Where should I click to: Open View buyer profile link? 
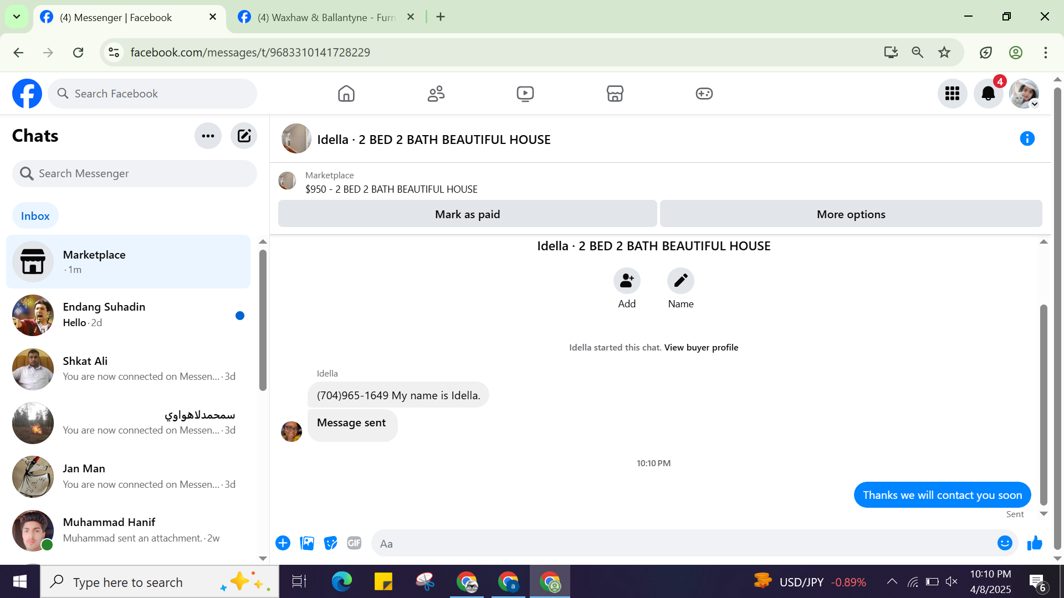(x=701, y=347)
